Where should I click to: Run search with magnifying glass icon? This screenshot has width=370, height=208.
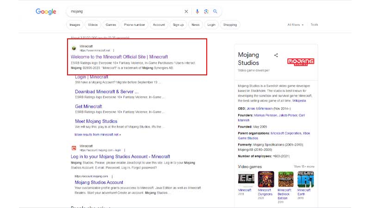tap(215, 11)
